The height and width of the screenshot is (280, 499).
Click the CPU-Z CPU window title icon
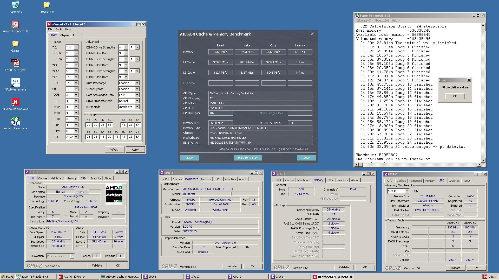point(27,172)
